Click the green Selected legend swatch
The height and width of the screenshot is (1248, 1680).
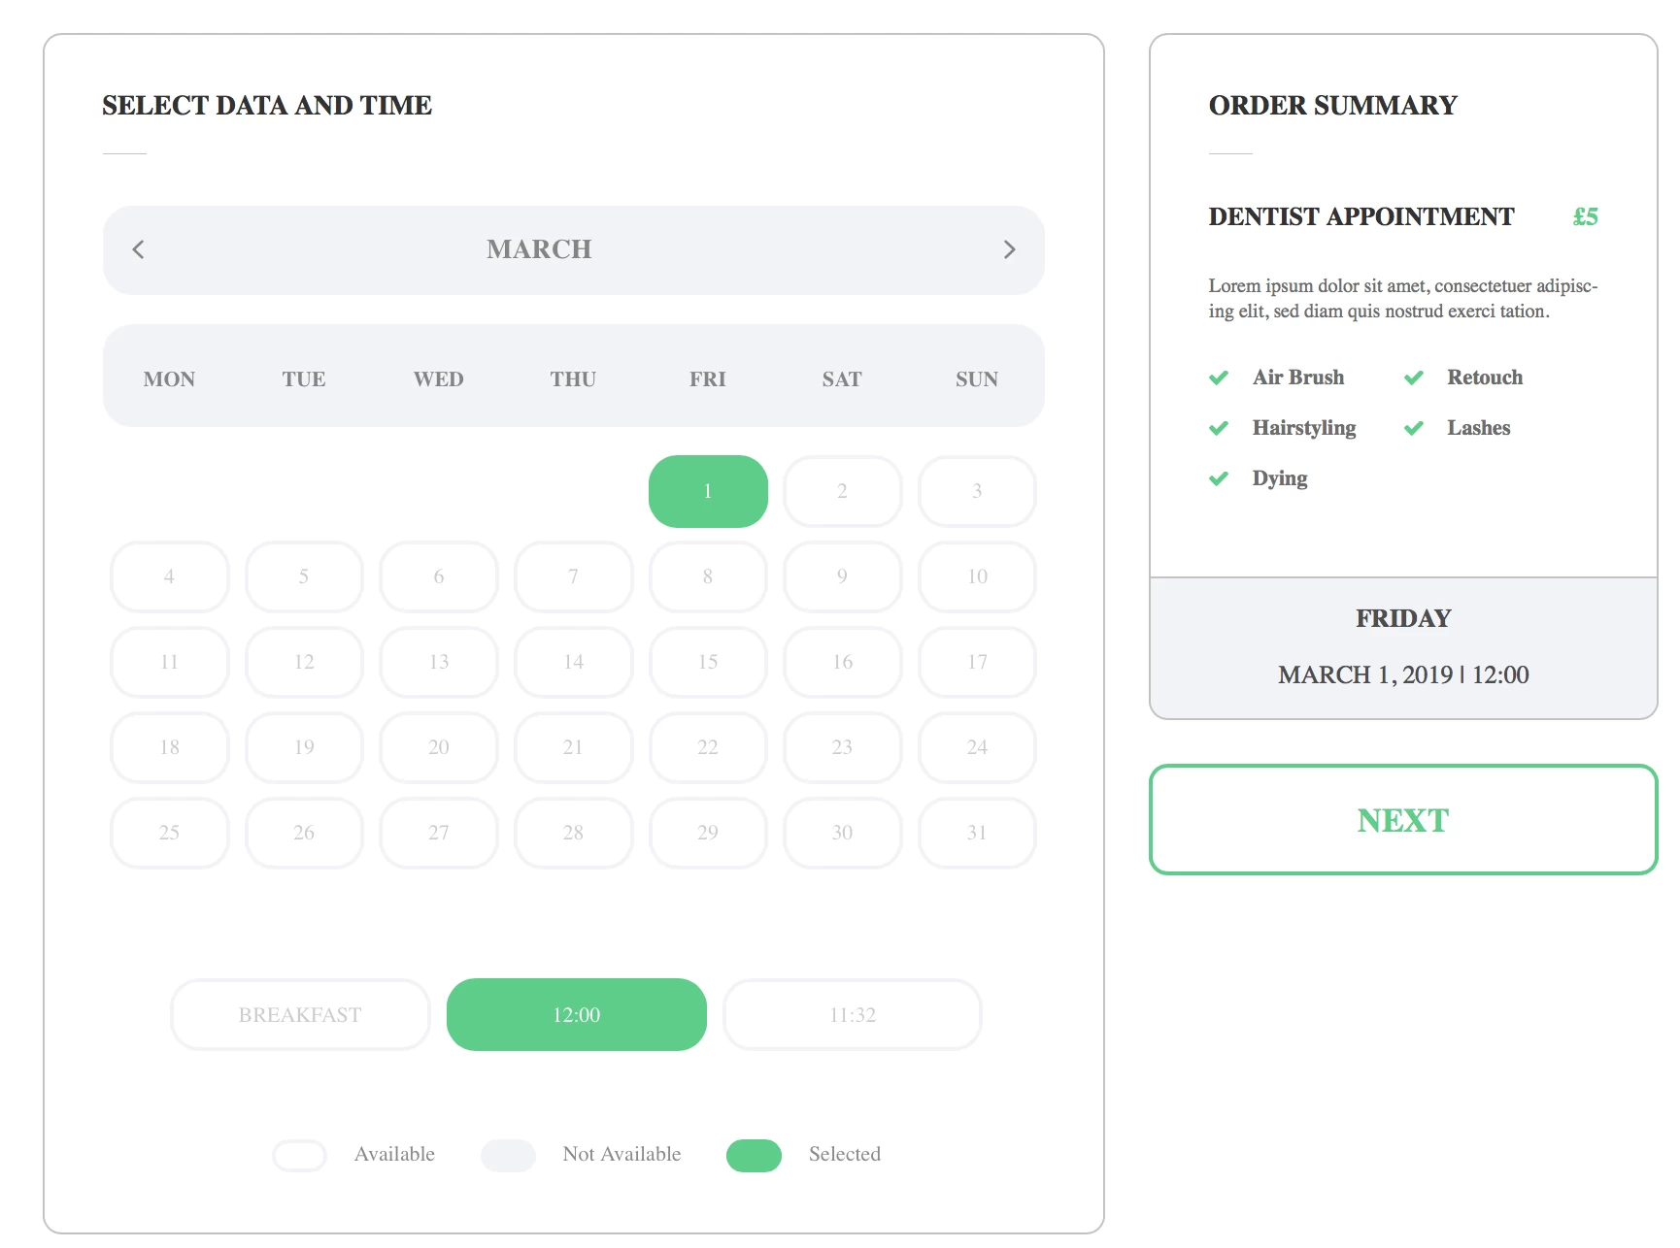click(x=754, y=1155)
